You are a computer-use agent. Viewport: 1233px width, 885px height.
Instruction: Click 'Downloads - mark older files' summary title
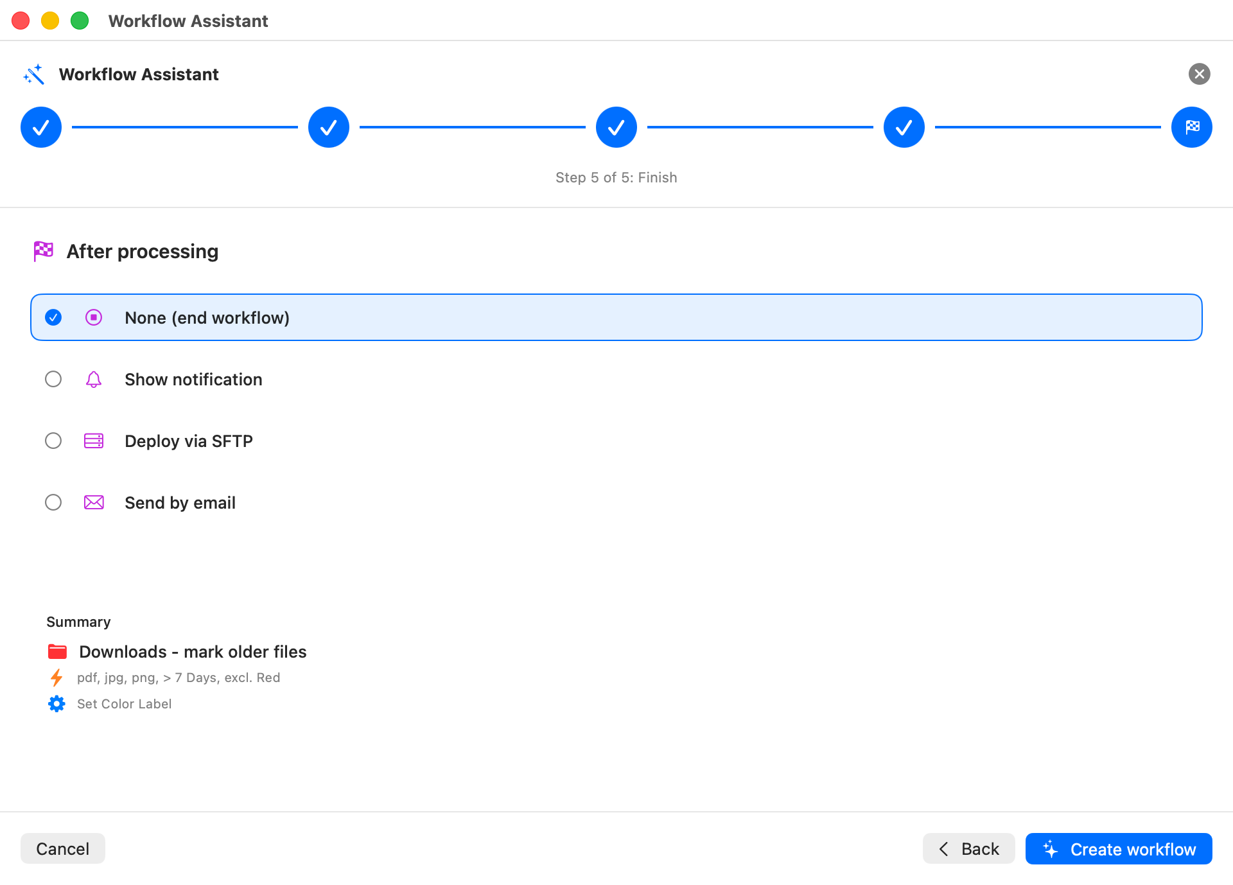point(193,651)
